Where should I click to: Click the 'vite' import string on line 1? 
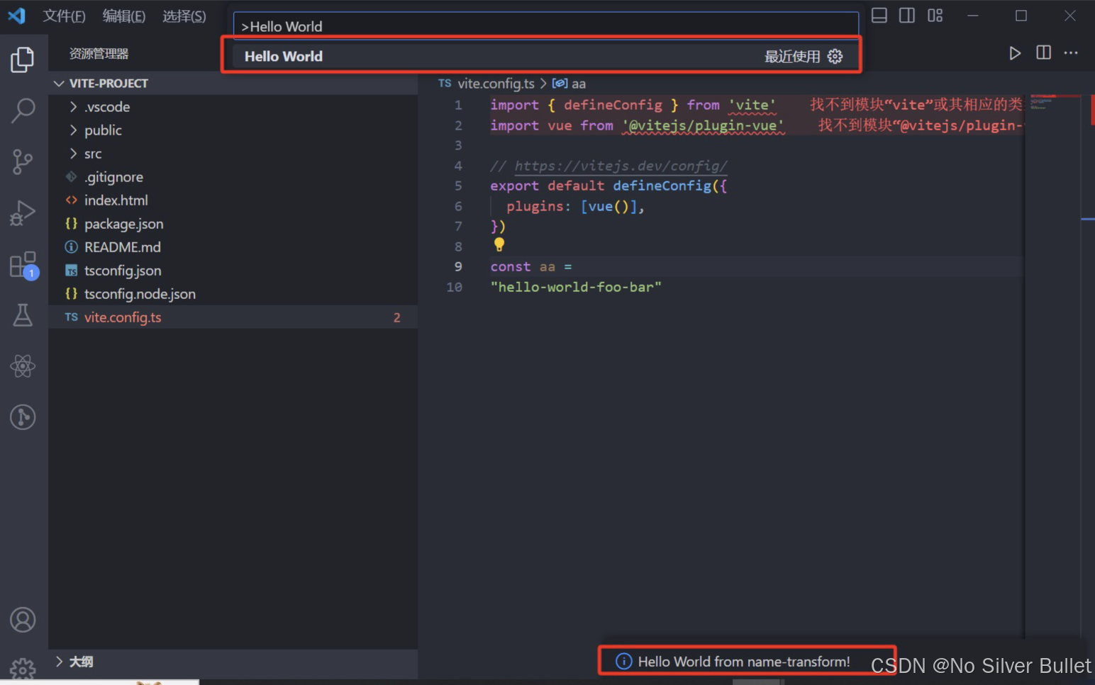752,105
